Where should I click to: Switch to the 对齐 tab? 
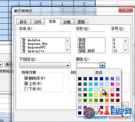(x=38, y=22)
